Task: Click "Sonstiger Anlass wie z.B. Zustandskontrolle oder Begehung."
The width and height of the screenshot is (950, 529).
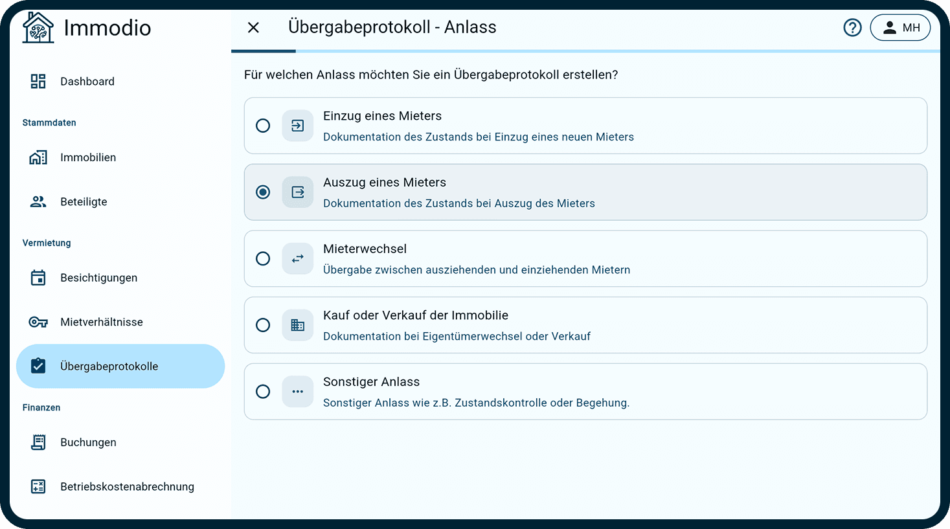Action: click(476, 403)
